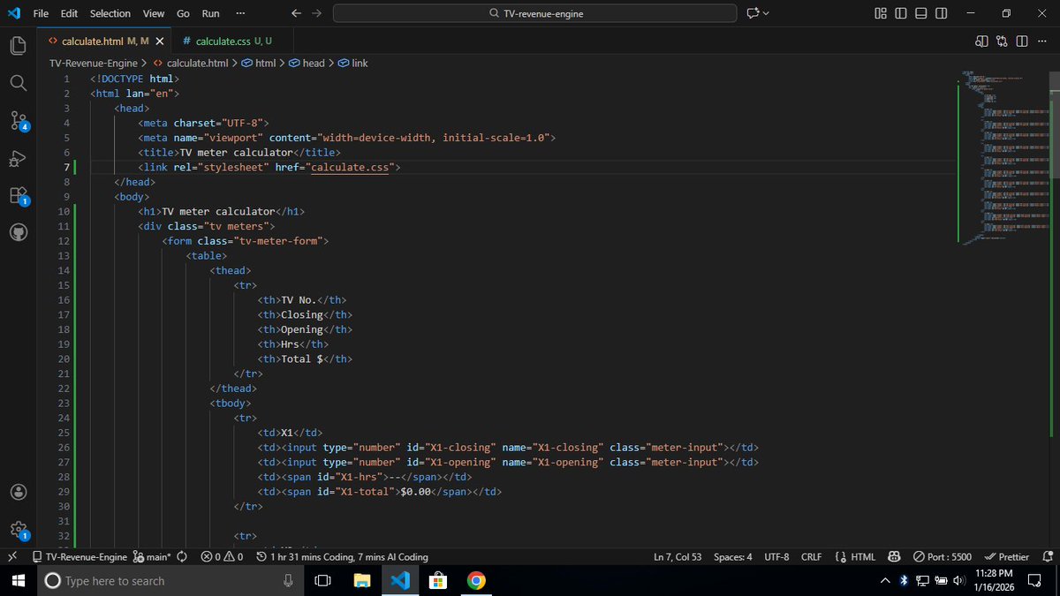Change indentation via Spaces: 4
1060x596 pixels.
click(733, 557)
